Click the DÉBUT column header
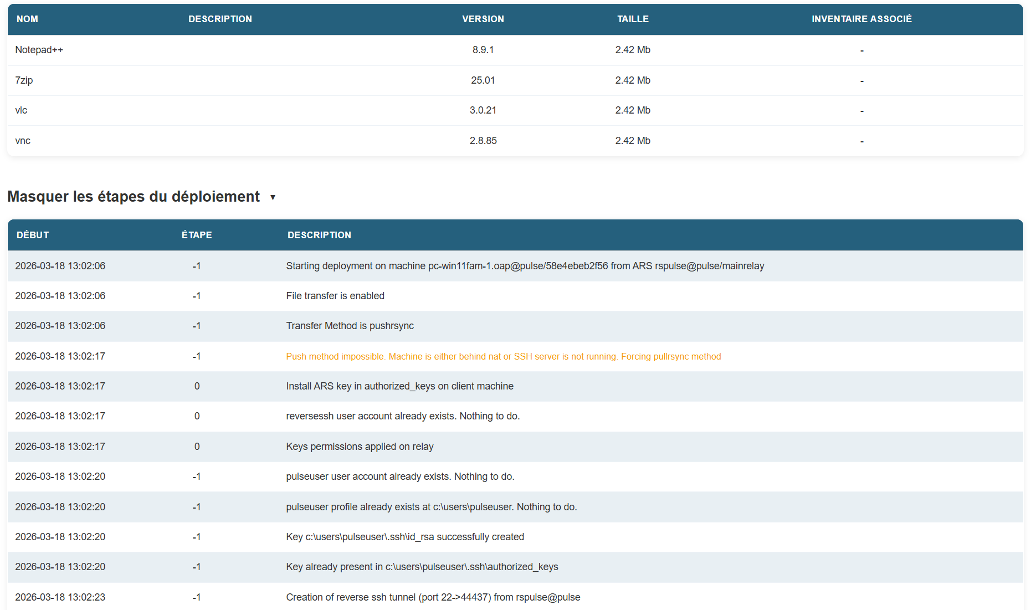The width and height of the screenshot is (1036, 610). click(33, 235)
